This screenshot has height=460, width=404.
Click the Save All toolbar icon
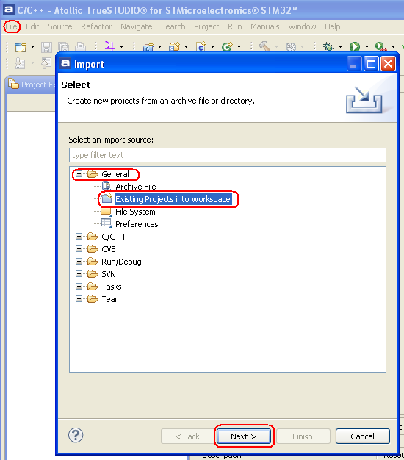63,47
